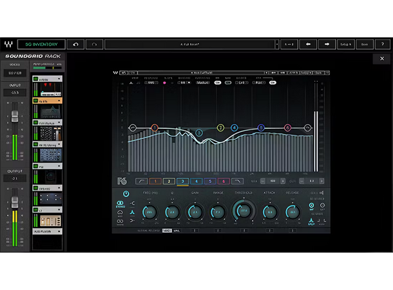Solo the band with the speaker icon
Viewport: 393px width, 290px height.
point(321,193)
